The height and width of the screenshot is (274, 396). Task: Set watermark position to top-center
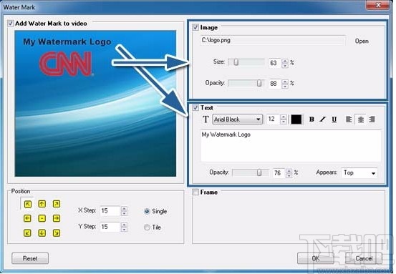coord(42,204)
